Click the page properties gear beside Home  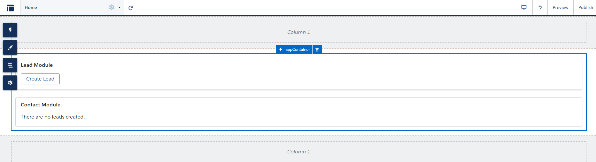point(112,7)
